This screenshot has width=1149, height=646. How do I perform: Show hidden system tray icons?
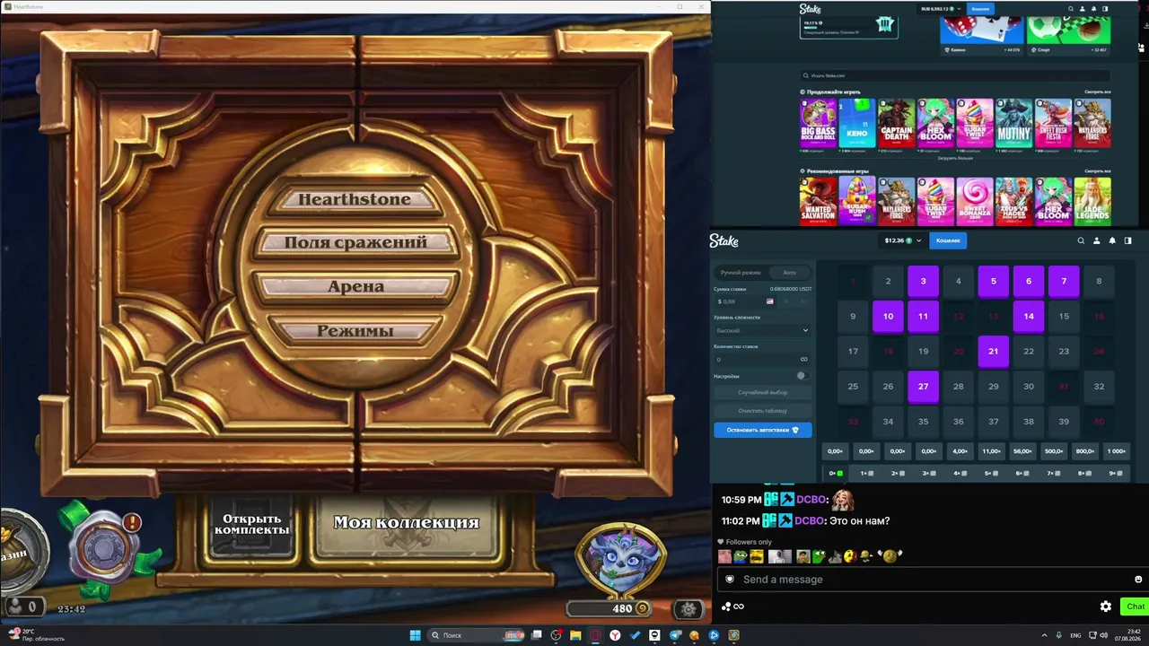tap(1045, 635)
